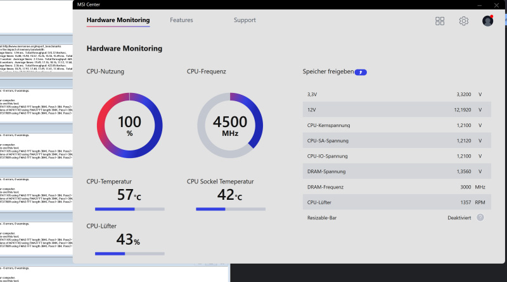507x282 pixels.
Task: Click the Resizable-Bar help question mark
Action: point(480,218)
